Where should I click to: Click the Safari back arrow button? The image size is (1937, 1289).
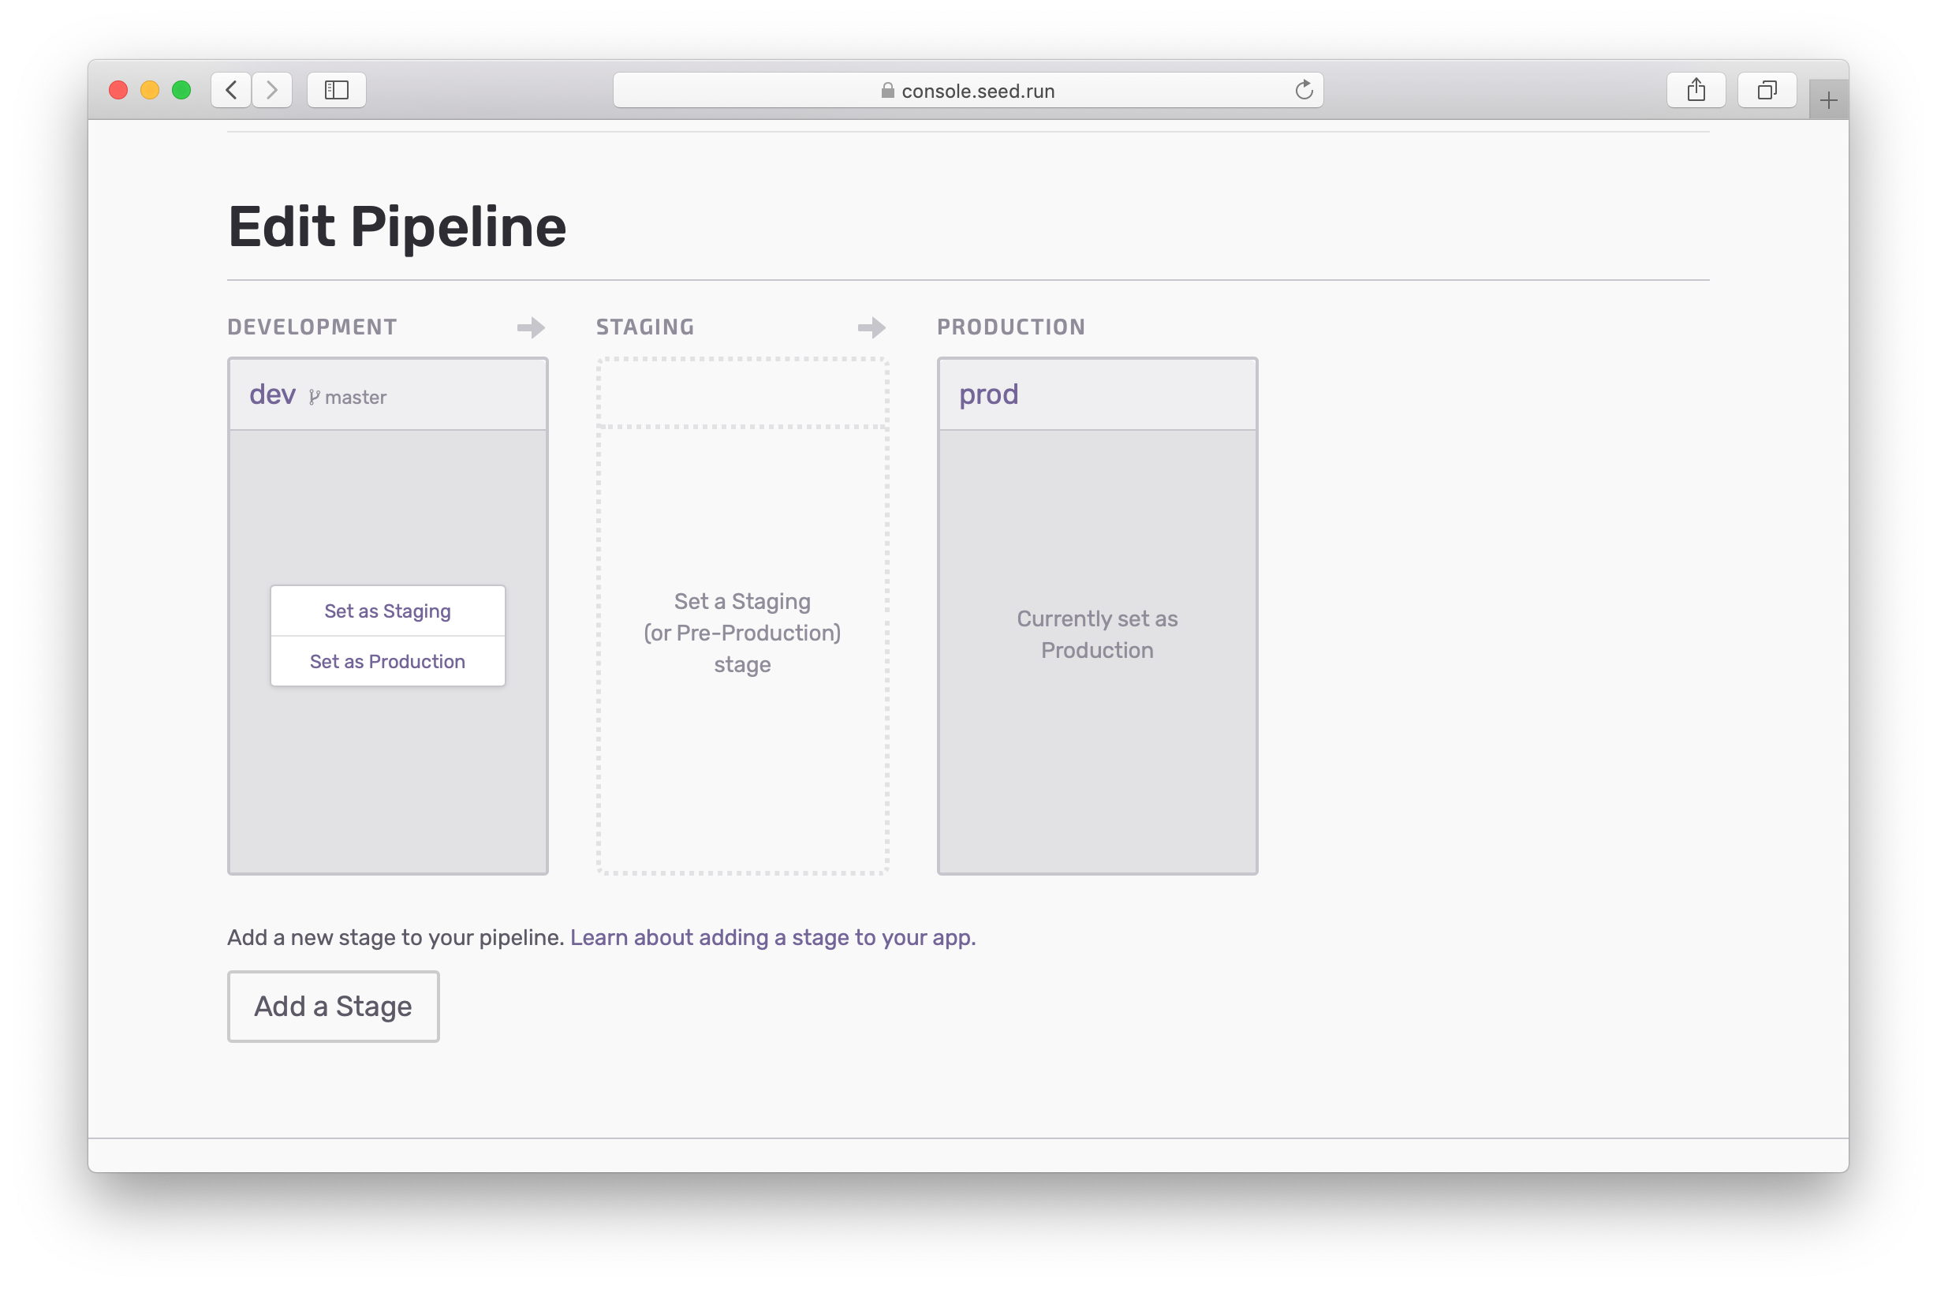[232, 90]
